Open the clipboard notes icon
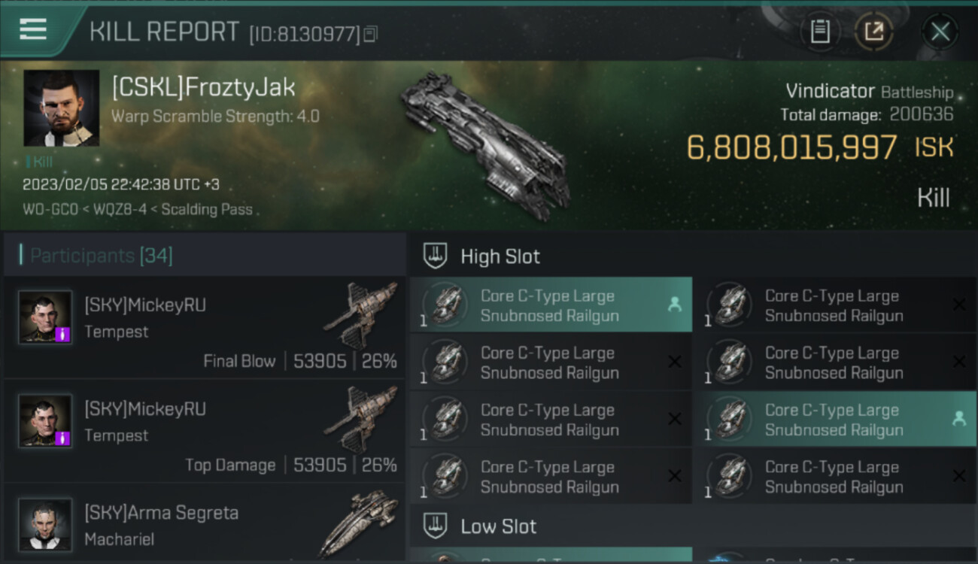 coord(820,32)
